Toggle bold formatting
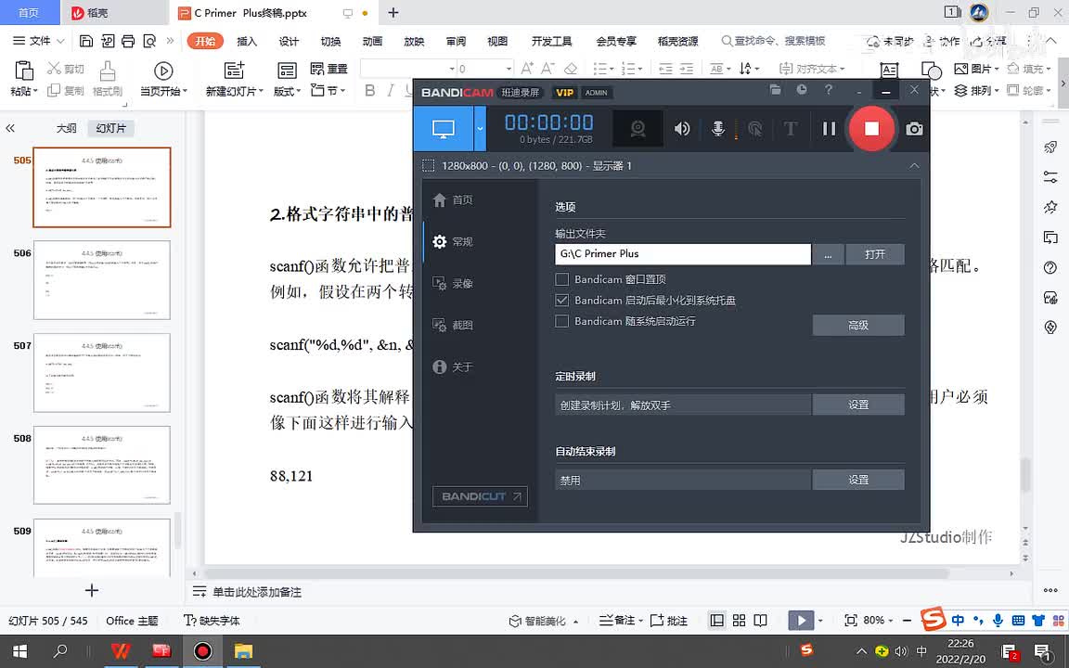 tap(370, 91)
